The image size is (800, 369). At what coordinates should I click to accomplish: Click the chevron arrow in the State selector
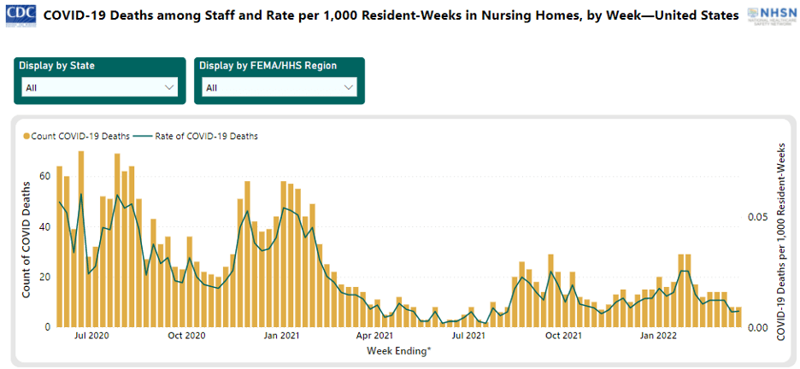tap(168, 87)
